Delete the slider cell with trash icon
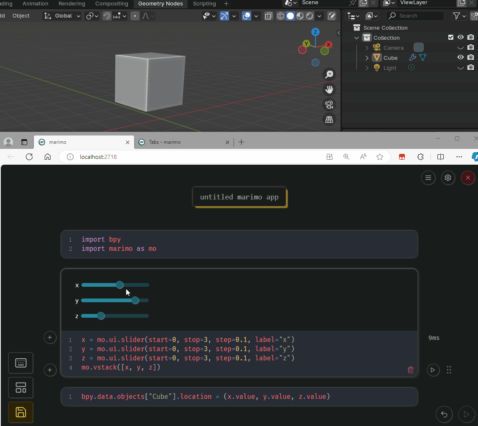The width and height of the screenshot is (478, 426). click(x=411, y=370)
